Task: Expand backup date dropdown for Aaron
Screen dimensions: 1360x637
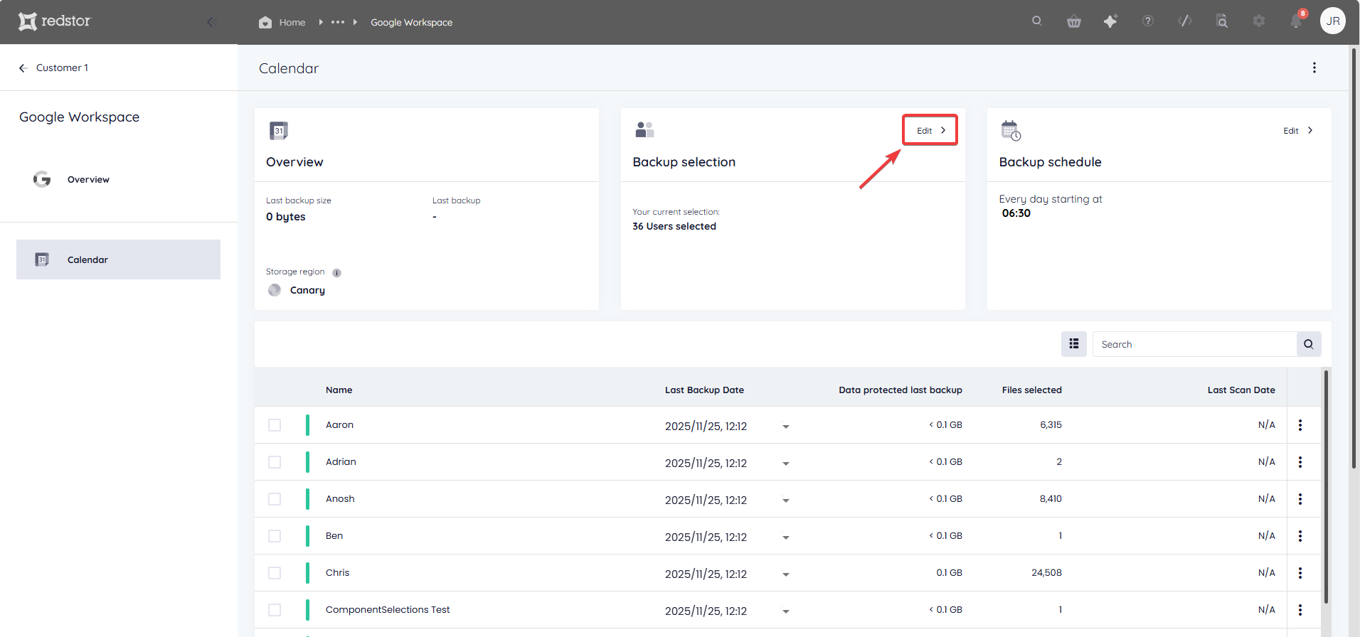Action: [x=786, y=427]
